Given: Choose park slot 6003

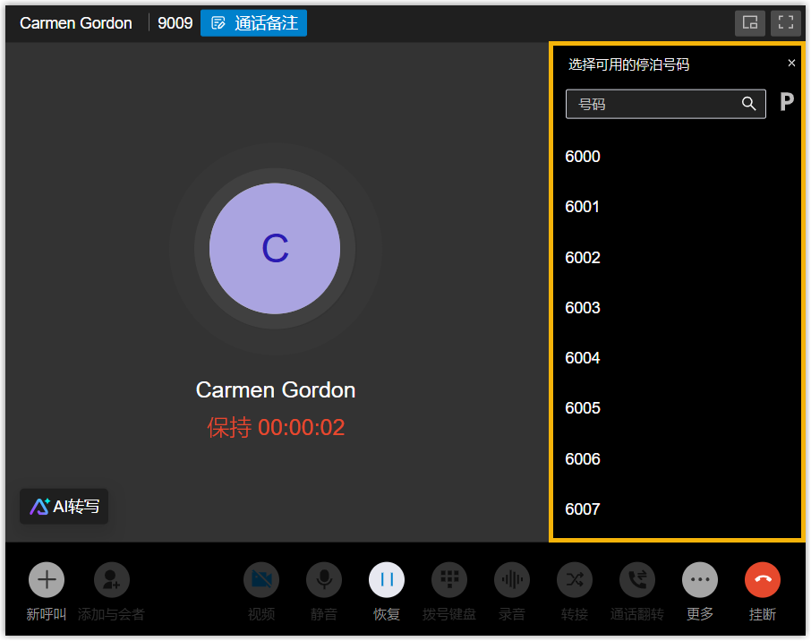Looking at the screenshot, I should click(x=583, y=308).
